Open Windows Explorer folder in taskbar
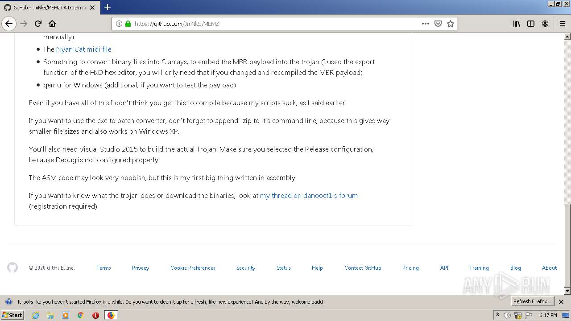Image resolution: width=571 pixels, height=321 pixels. point(50,315)
